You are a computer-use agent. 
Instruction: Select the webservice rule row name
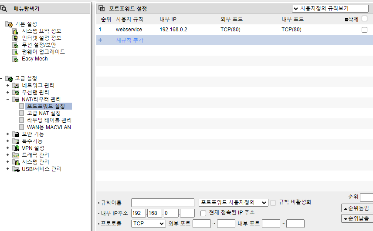pos(129,30)
